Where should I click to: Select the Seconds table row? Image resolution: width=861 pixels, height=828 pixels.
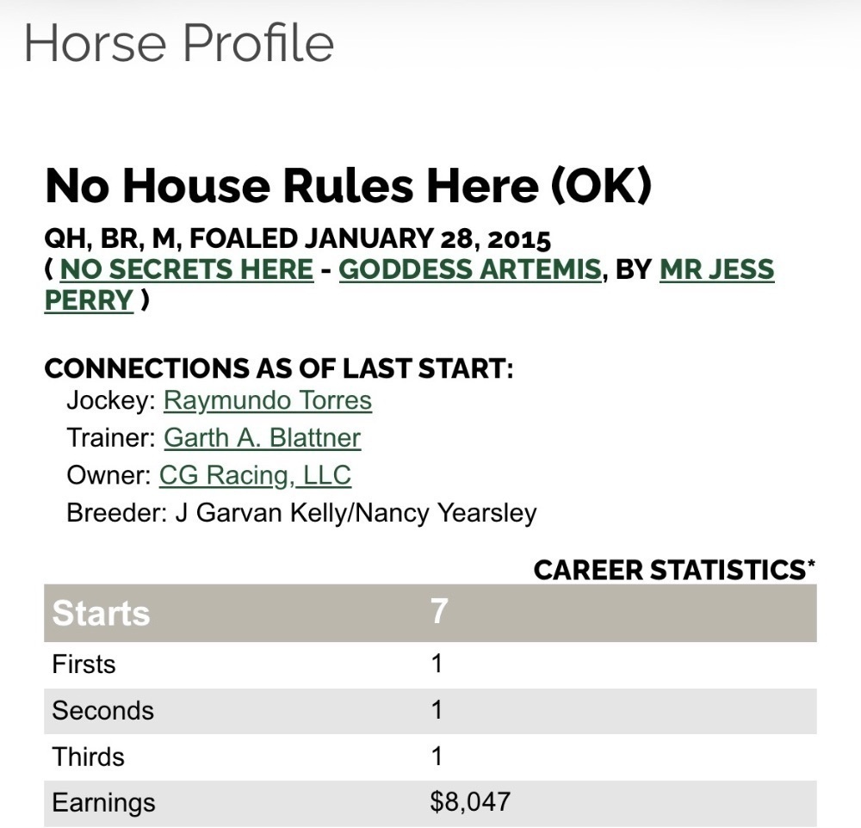tap(430, 710)
